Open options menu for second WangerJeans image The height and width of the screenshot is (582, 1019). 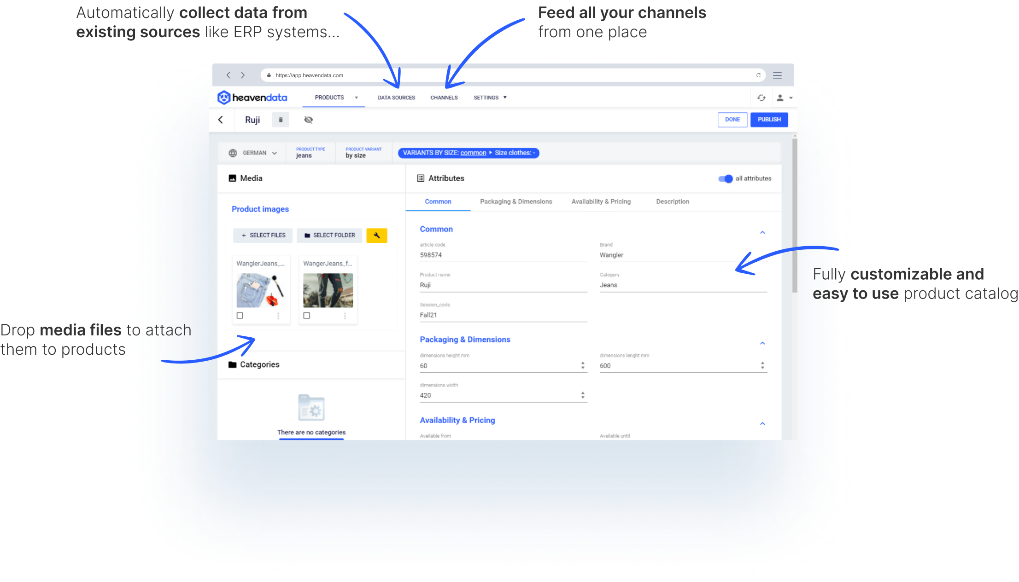[345, 316]
